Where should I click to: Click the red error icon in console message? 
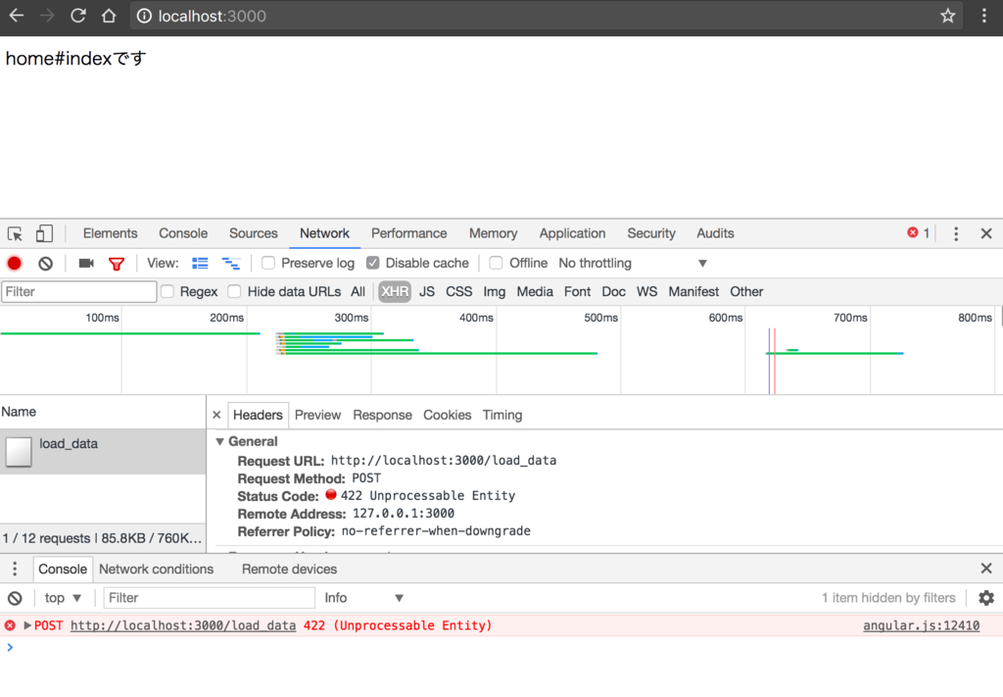click(10, 625)
